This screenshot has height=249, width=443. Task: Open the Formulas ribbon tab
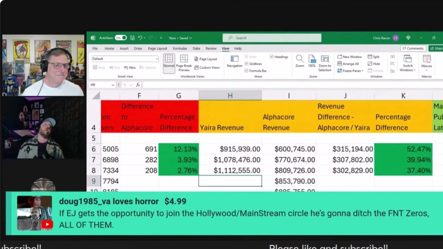(180, 48)
